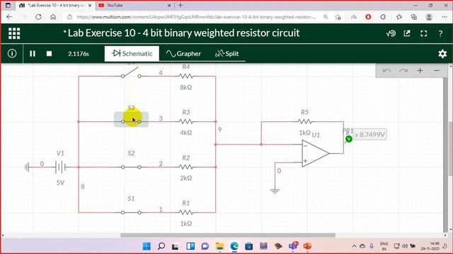
Task: Select resistor R2 2kΩ
Action: tap(185, 167)
